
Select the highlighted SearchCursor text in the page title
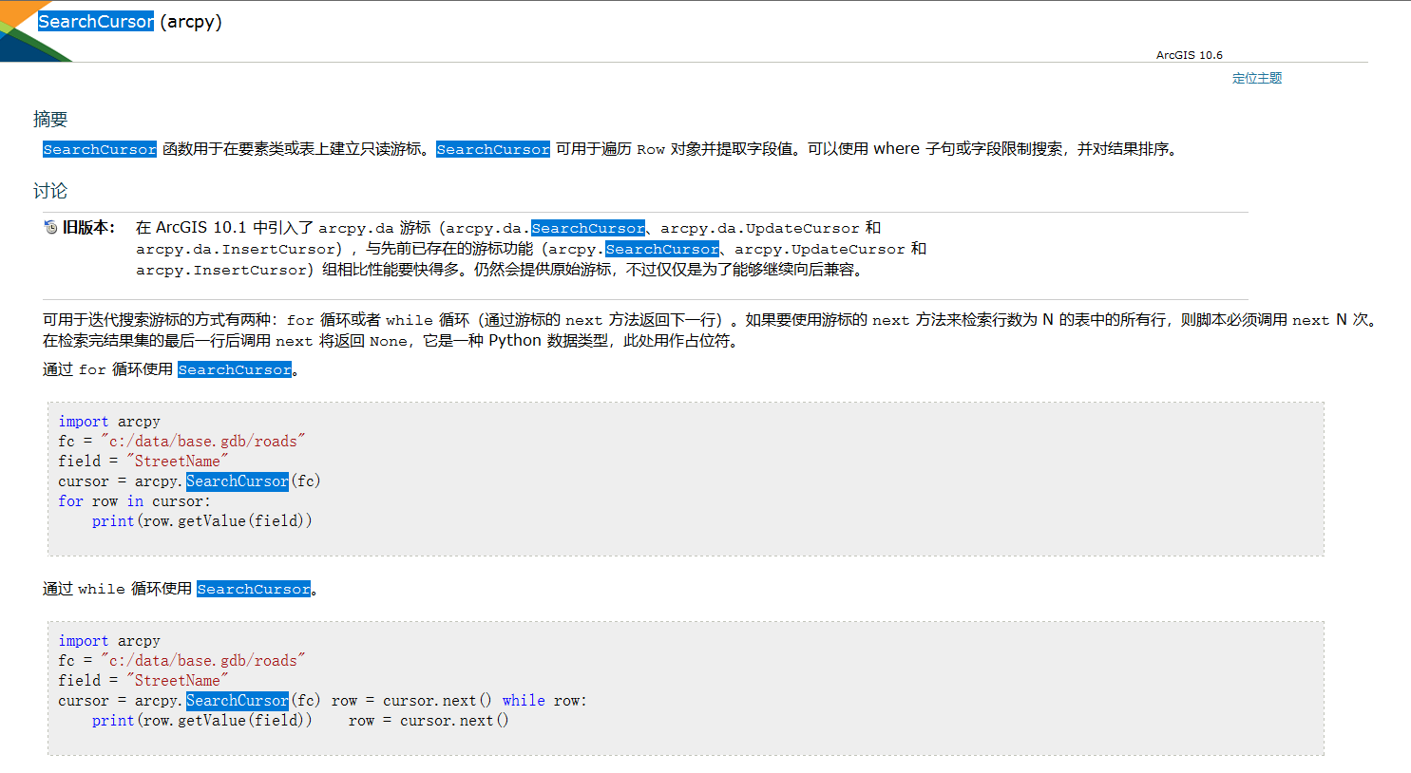pyautogui.click(x=94, y=20)
